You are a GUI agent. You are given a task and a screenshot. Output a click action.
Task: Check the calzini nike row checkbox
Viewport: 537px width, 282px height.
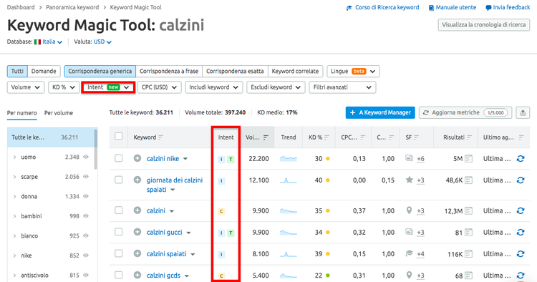point(118,158)
